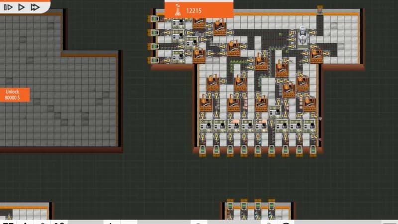Start the simulation with the play button

pyautogui.click(x=21, y=7)
